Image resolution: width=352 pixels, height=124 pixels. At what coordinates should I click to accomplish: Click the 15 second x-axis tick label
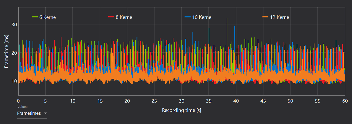[100, 101]
